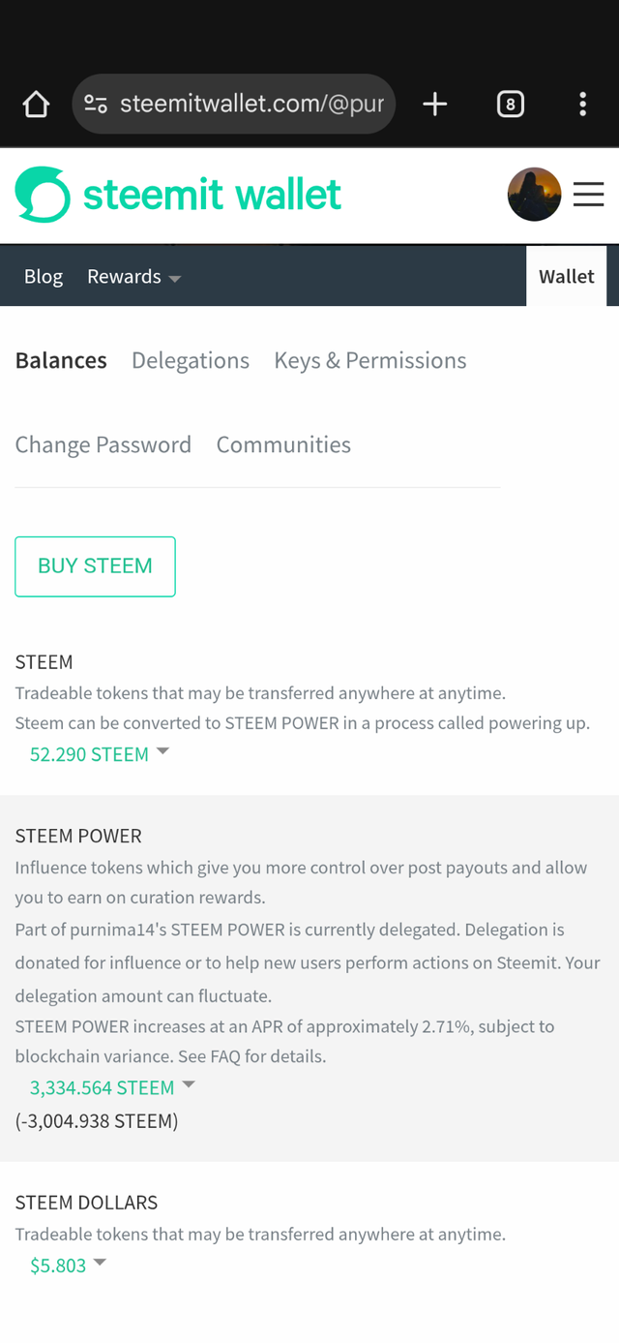619x1343 pixels.
Task: Expand the 52.290 STEEM dropdown
Action: (100, 754)
